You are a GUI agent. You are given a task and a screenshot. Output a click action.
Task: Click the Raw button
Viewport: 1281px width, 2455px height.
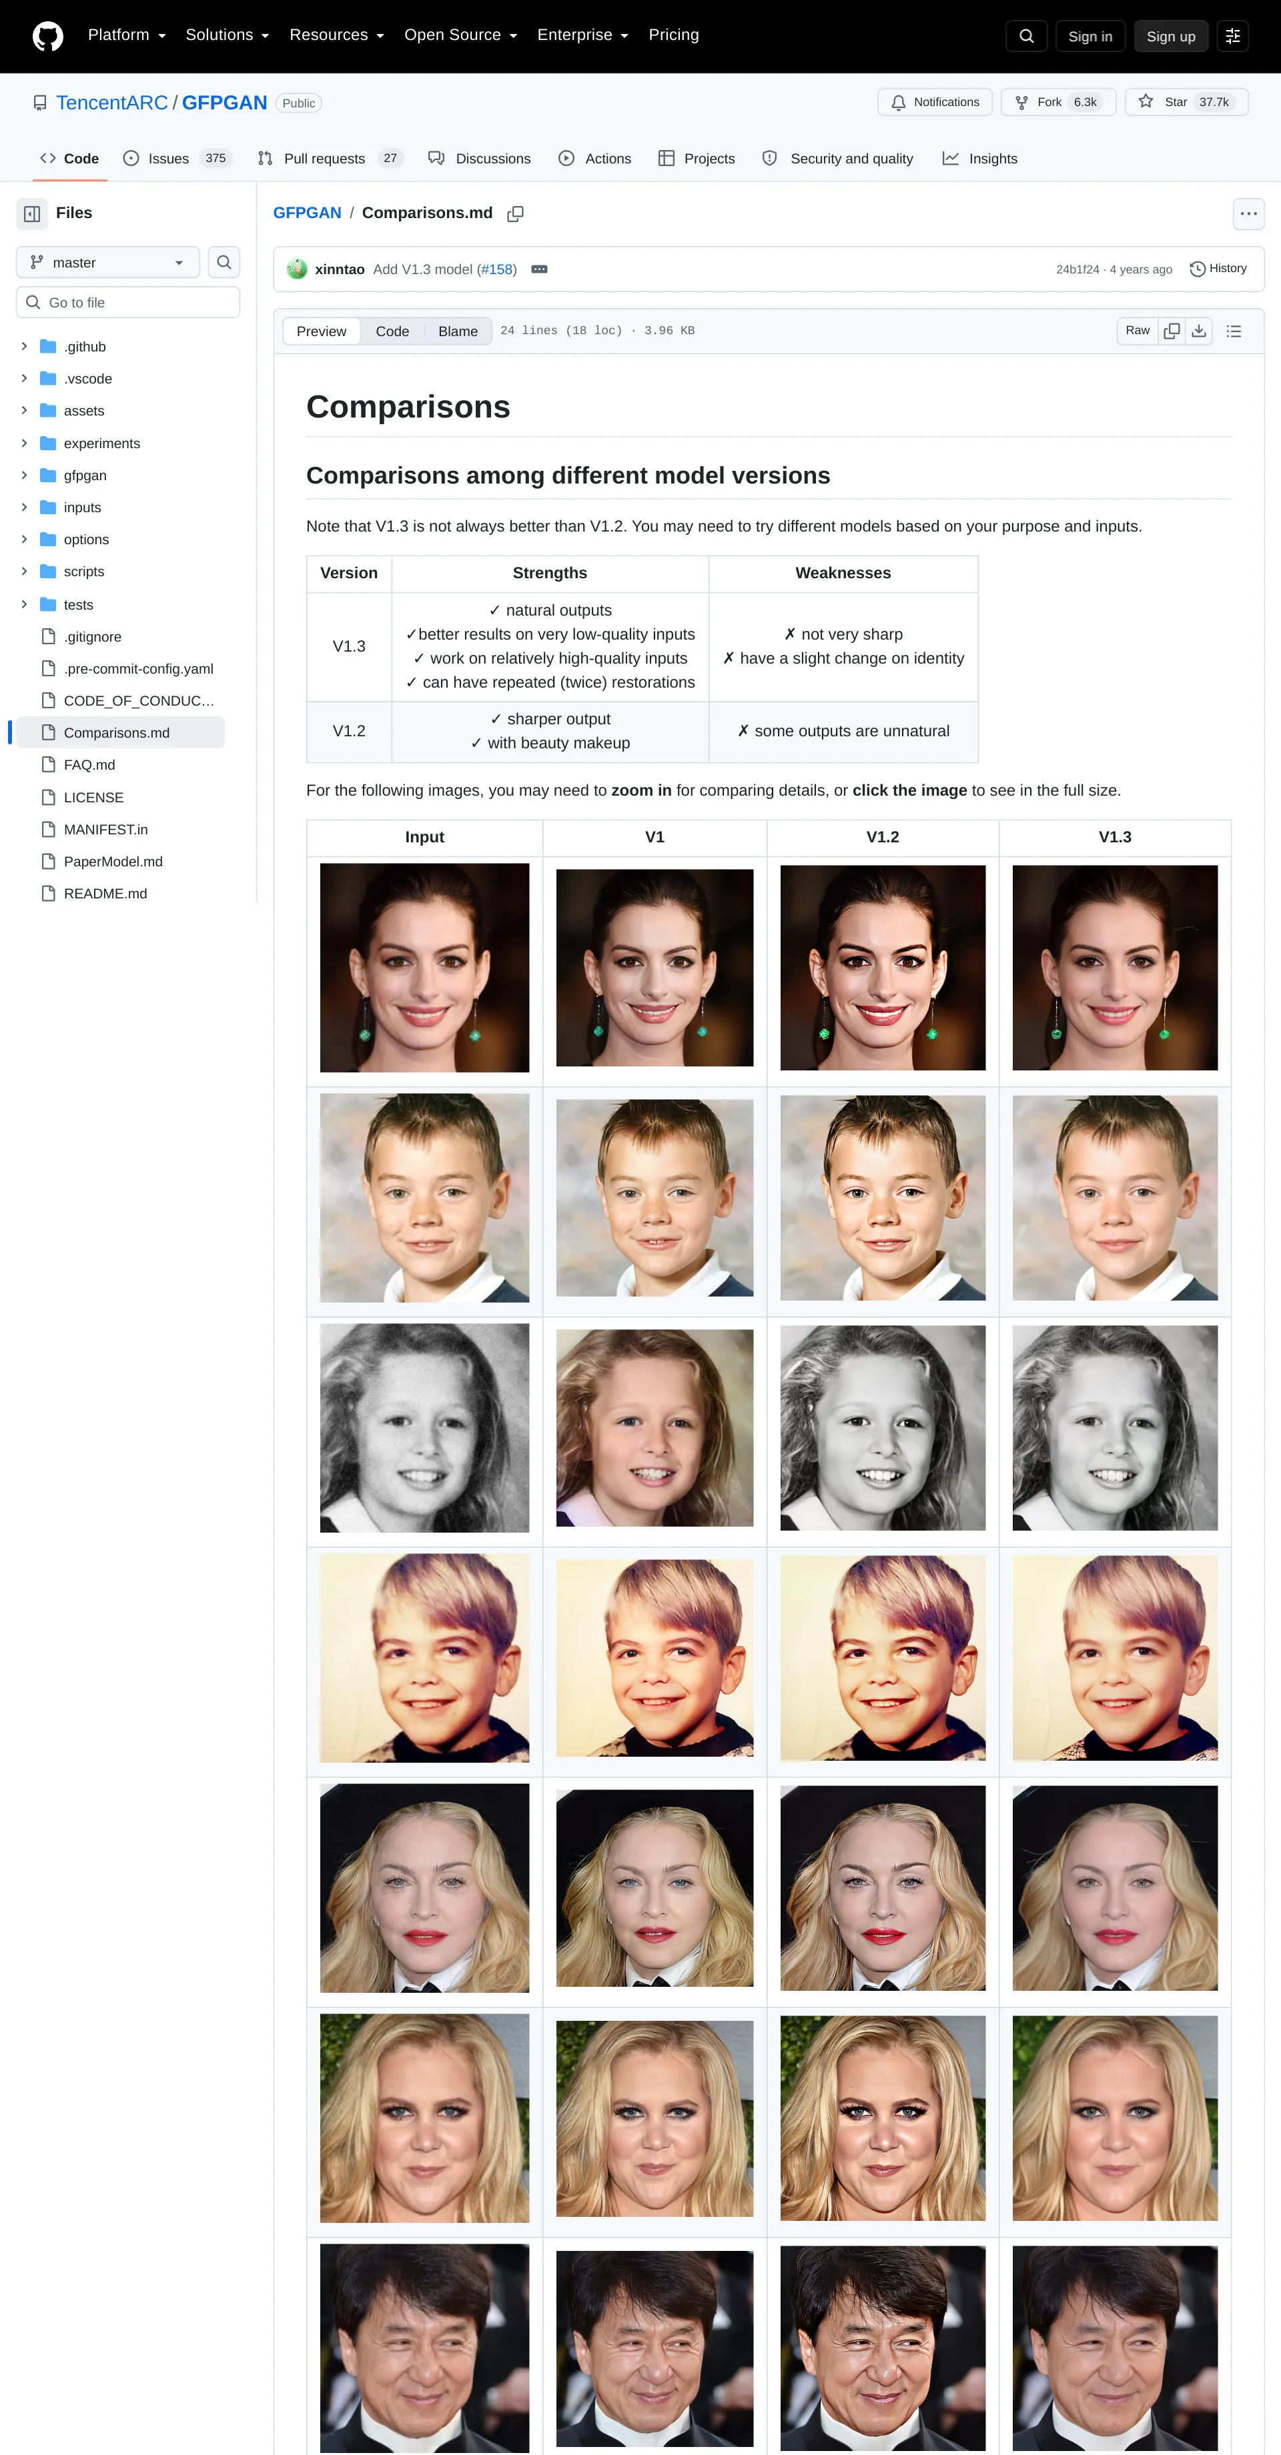coord(1137,331)
